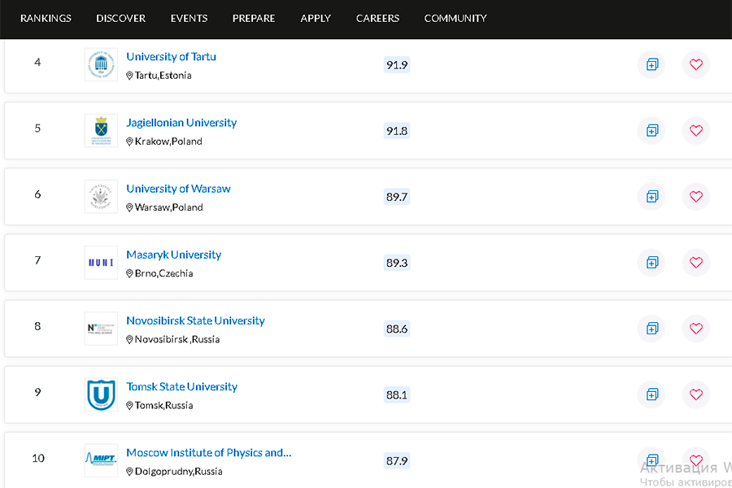Image resolution: width=732 pixels, height=488 pixels.
Task: Favorite Jagiellonian University with heart icon
Action: (695, 130)
